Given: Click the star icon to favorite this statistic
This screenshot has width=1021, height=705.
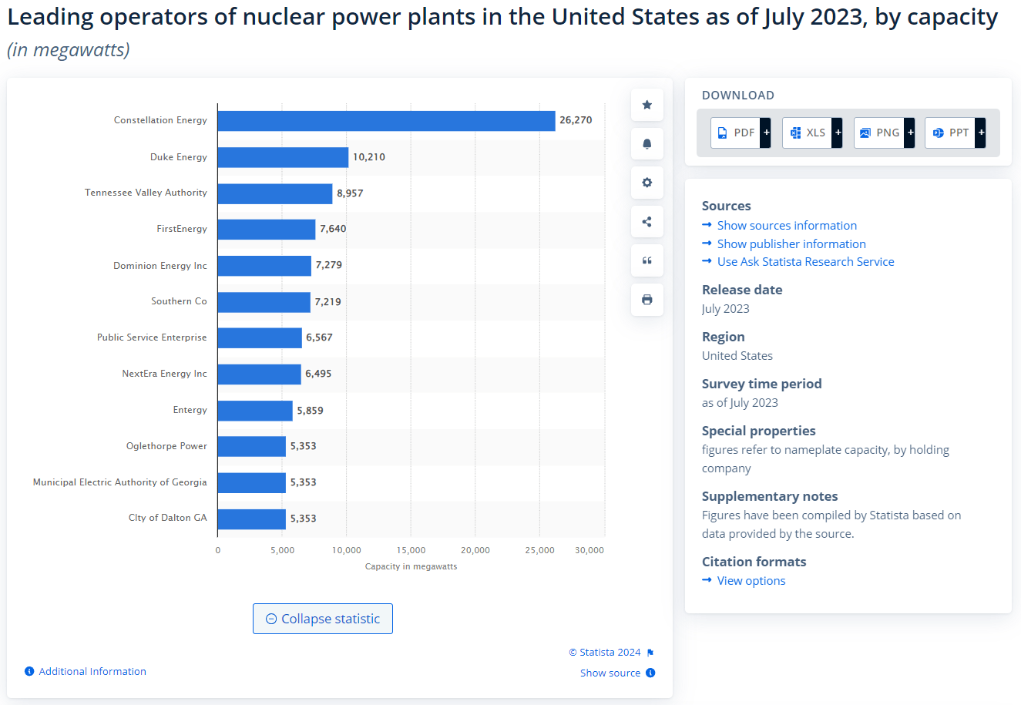Looking at the screenshot, I should pos(647,105).
